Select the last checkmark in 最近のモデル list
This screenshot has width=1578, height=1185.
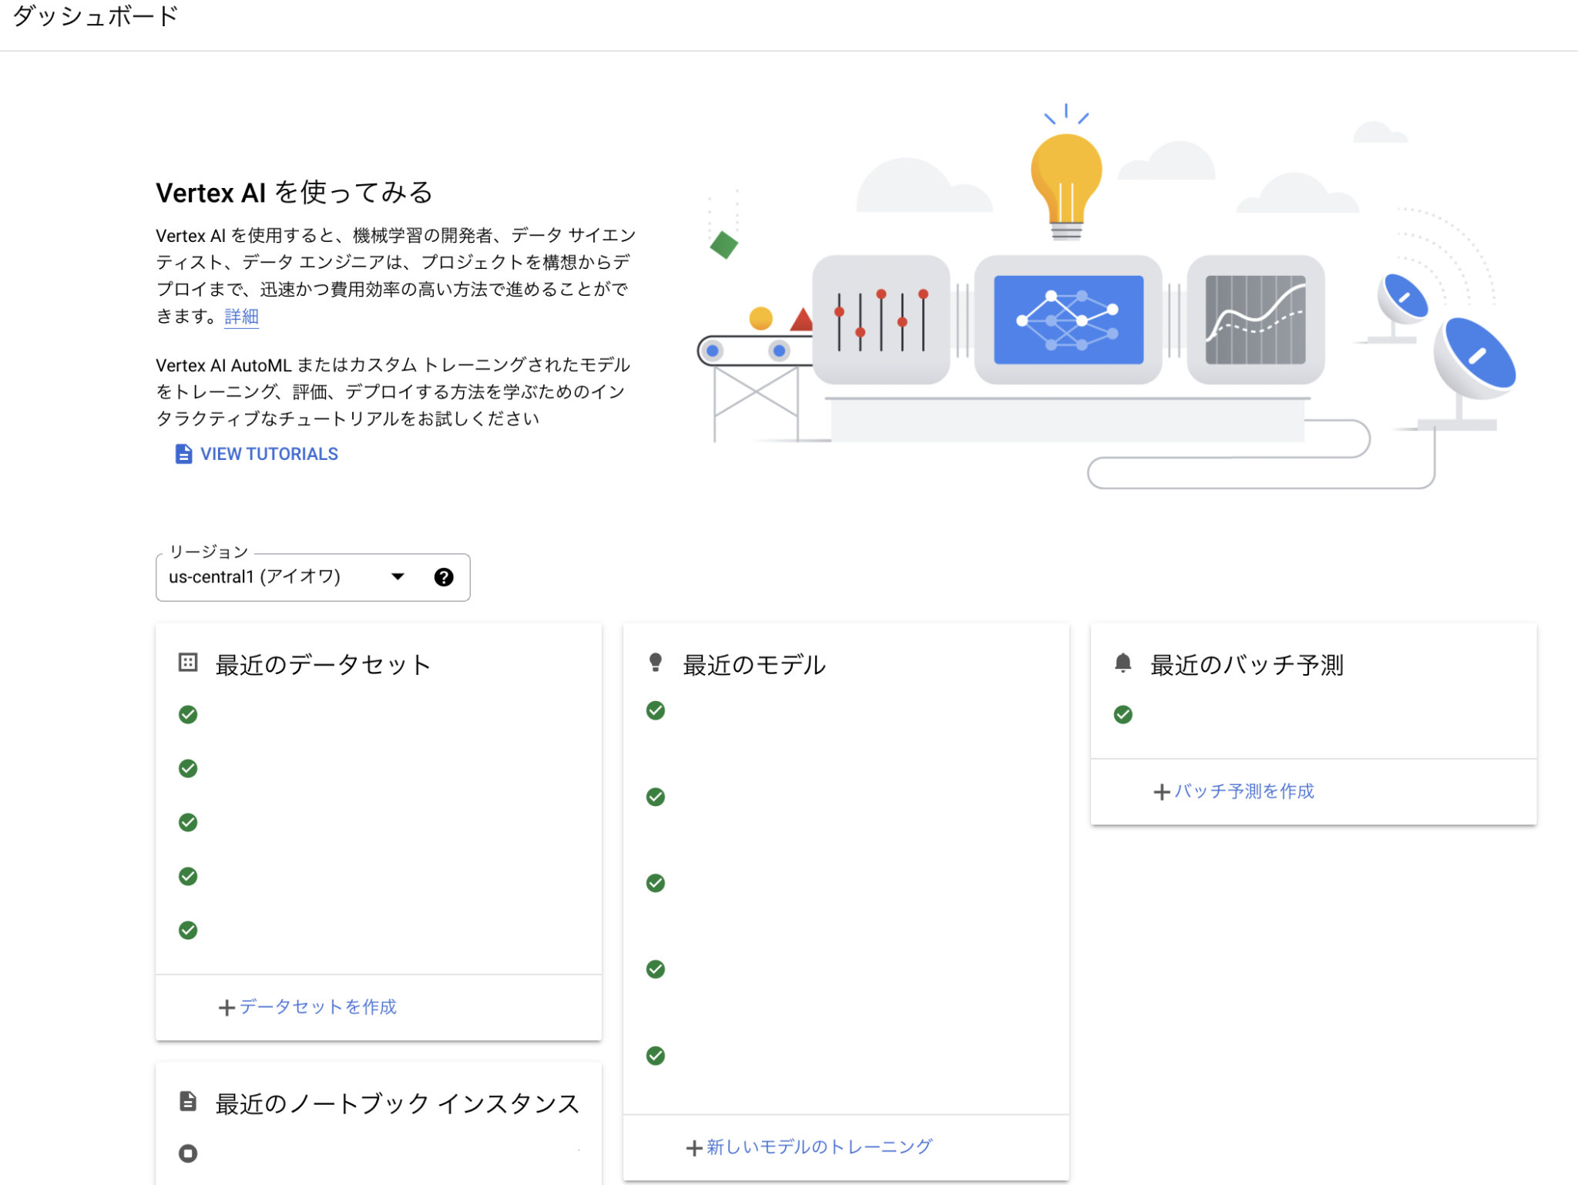pyautogui.click(x=656, y=1056)
